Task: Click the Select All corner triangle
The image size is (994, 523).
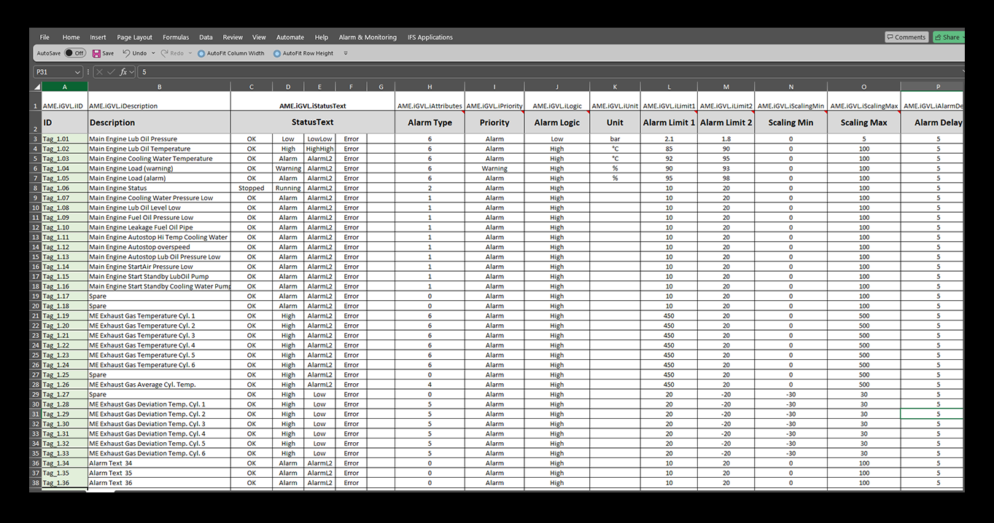Action: (x=37, y=87)
